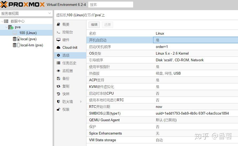Select the 开机自启动 option row
Viewport: 238px width, 146px height.
click(162, 40)
